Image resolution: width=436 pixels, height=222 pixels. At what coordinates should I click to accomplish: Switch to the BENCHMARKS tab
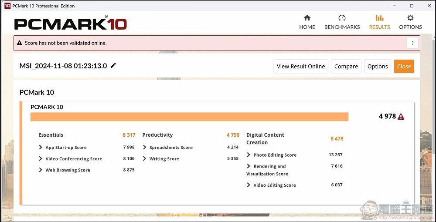[342, 23]
